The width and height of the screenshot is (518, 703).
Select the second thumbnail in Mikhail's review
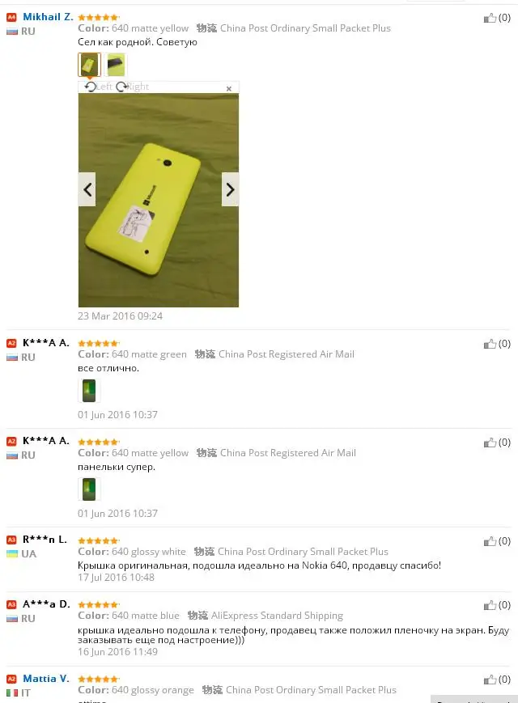116,65
